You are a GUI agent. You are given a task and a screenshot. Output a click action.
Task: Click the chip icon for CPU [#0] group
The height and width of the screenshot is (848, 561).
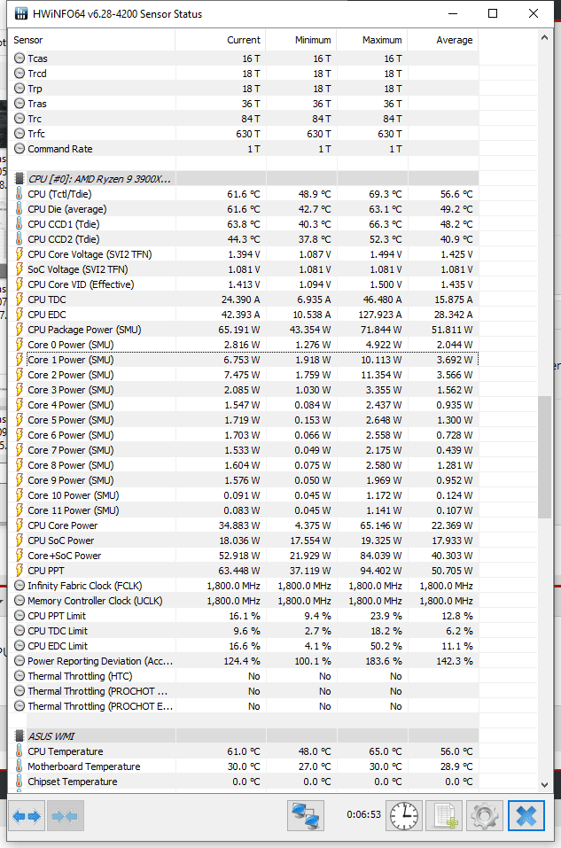point(19,178)
